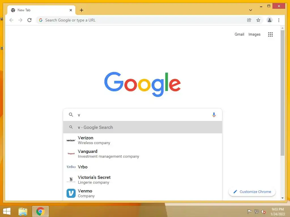Viewport: 290px width, 217px height.
Task: Click the page vertical scrollbar thumb
Action: pyautogui.click(x=282, y=93)
